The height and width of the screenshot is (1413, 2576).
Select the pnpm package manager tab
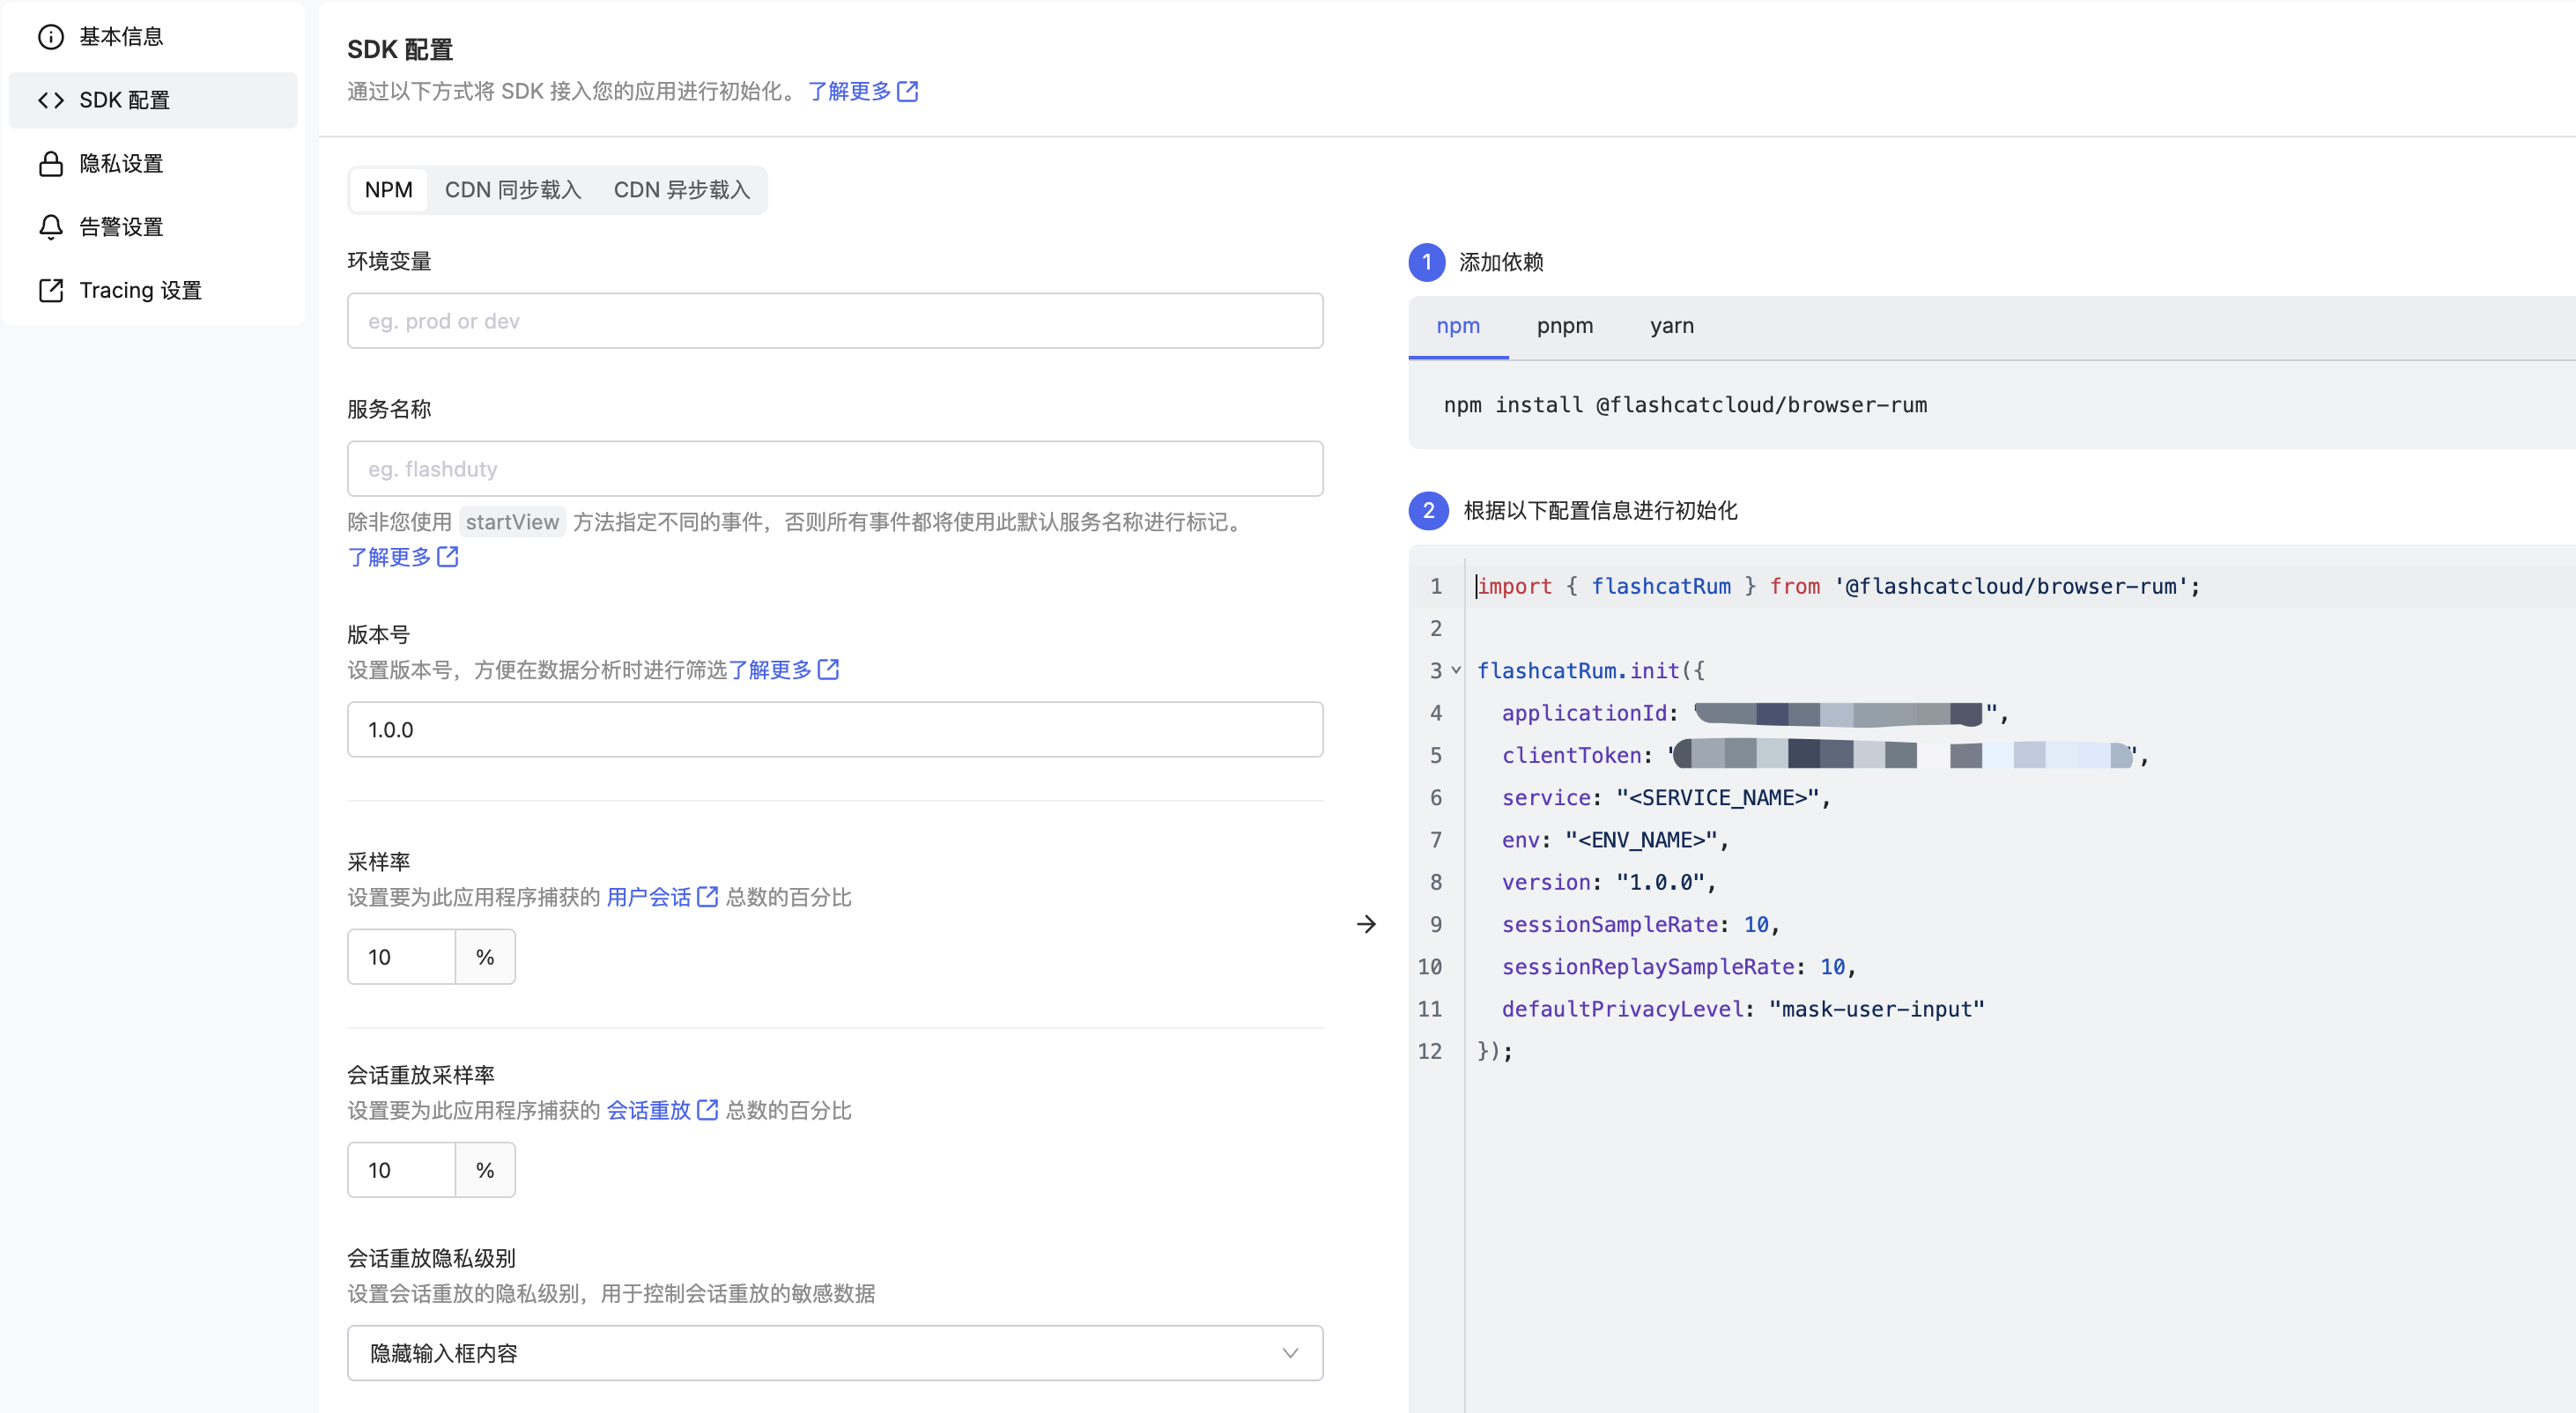pyautogui.click(x=1564, y=326)
